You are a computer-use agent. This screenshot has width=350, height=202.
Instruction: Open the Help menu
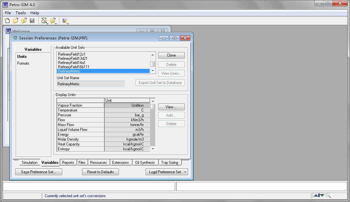coord(35,13)
